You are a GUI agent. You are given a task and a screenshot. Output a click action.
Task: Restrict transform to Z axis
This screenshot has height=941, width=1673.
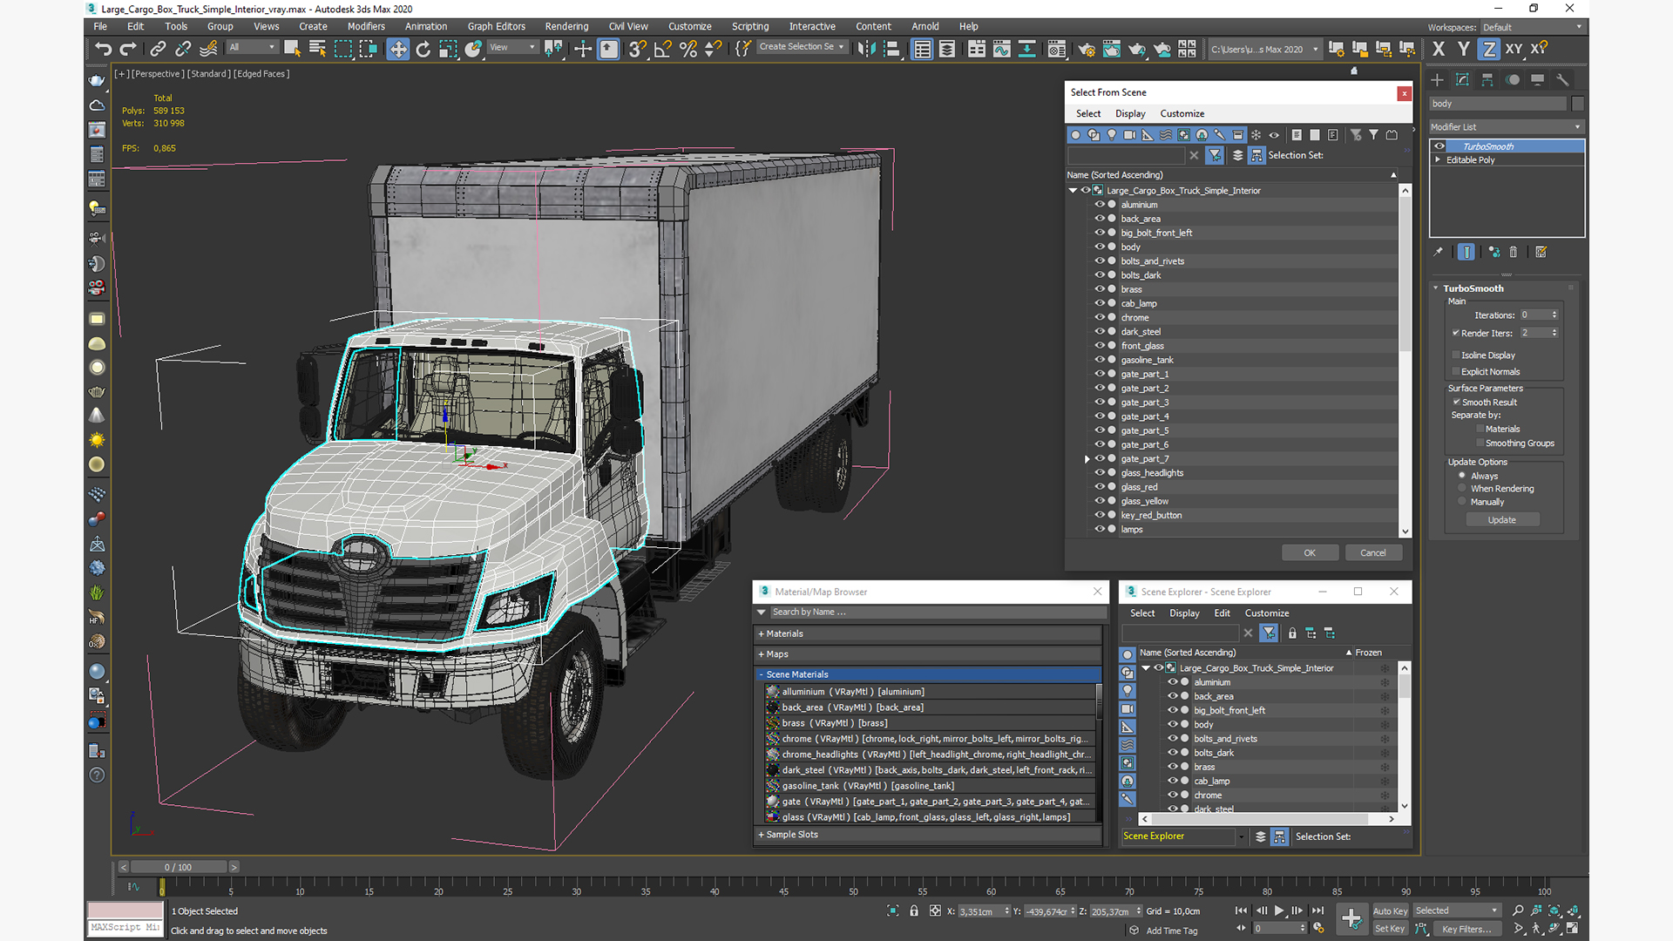[1489, 50]
